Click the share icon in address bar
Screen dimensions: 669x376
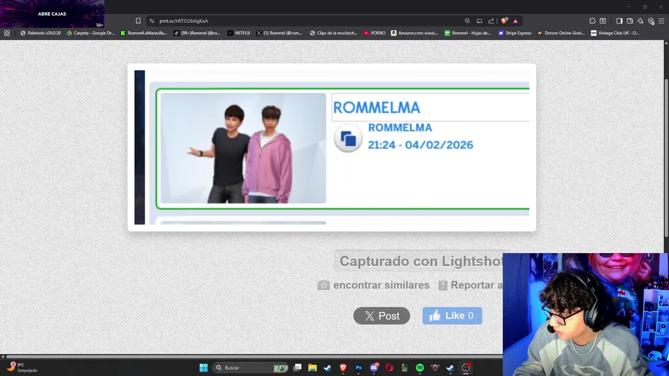491,21
